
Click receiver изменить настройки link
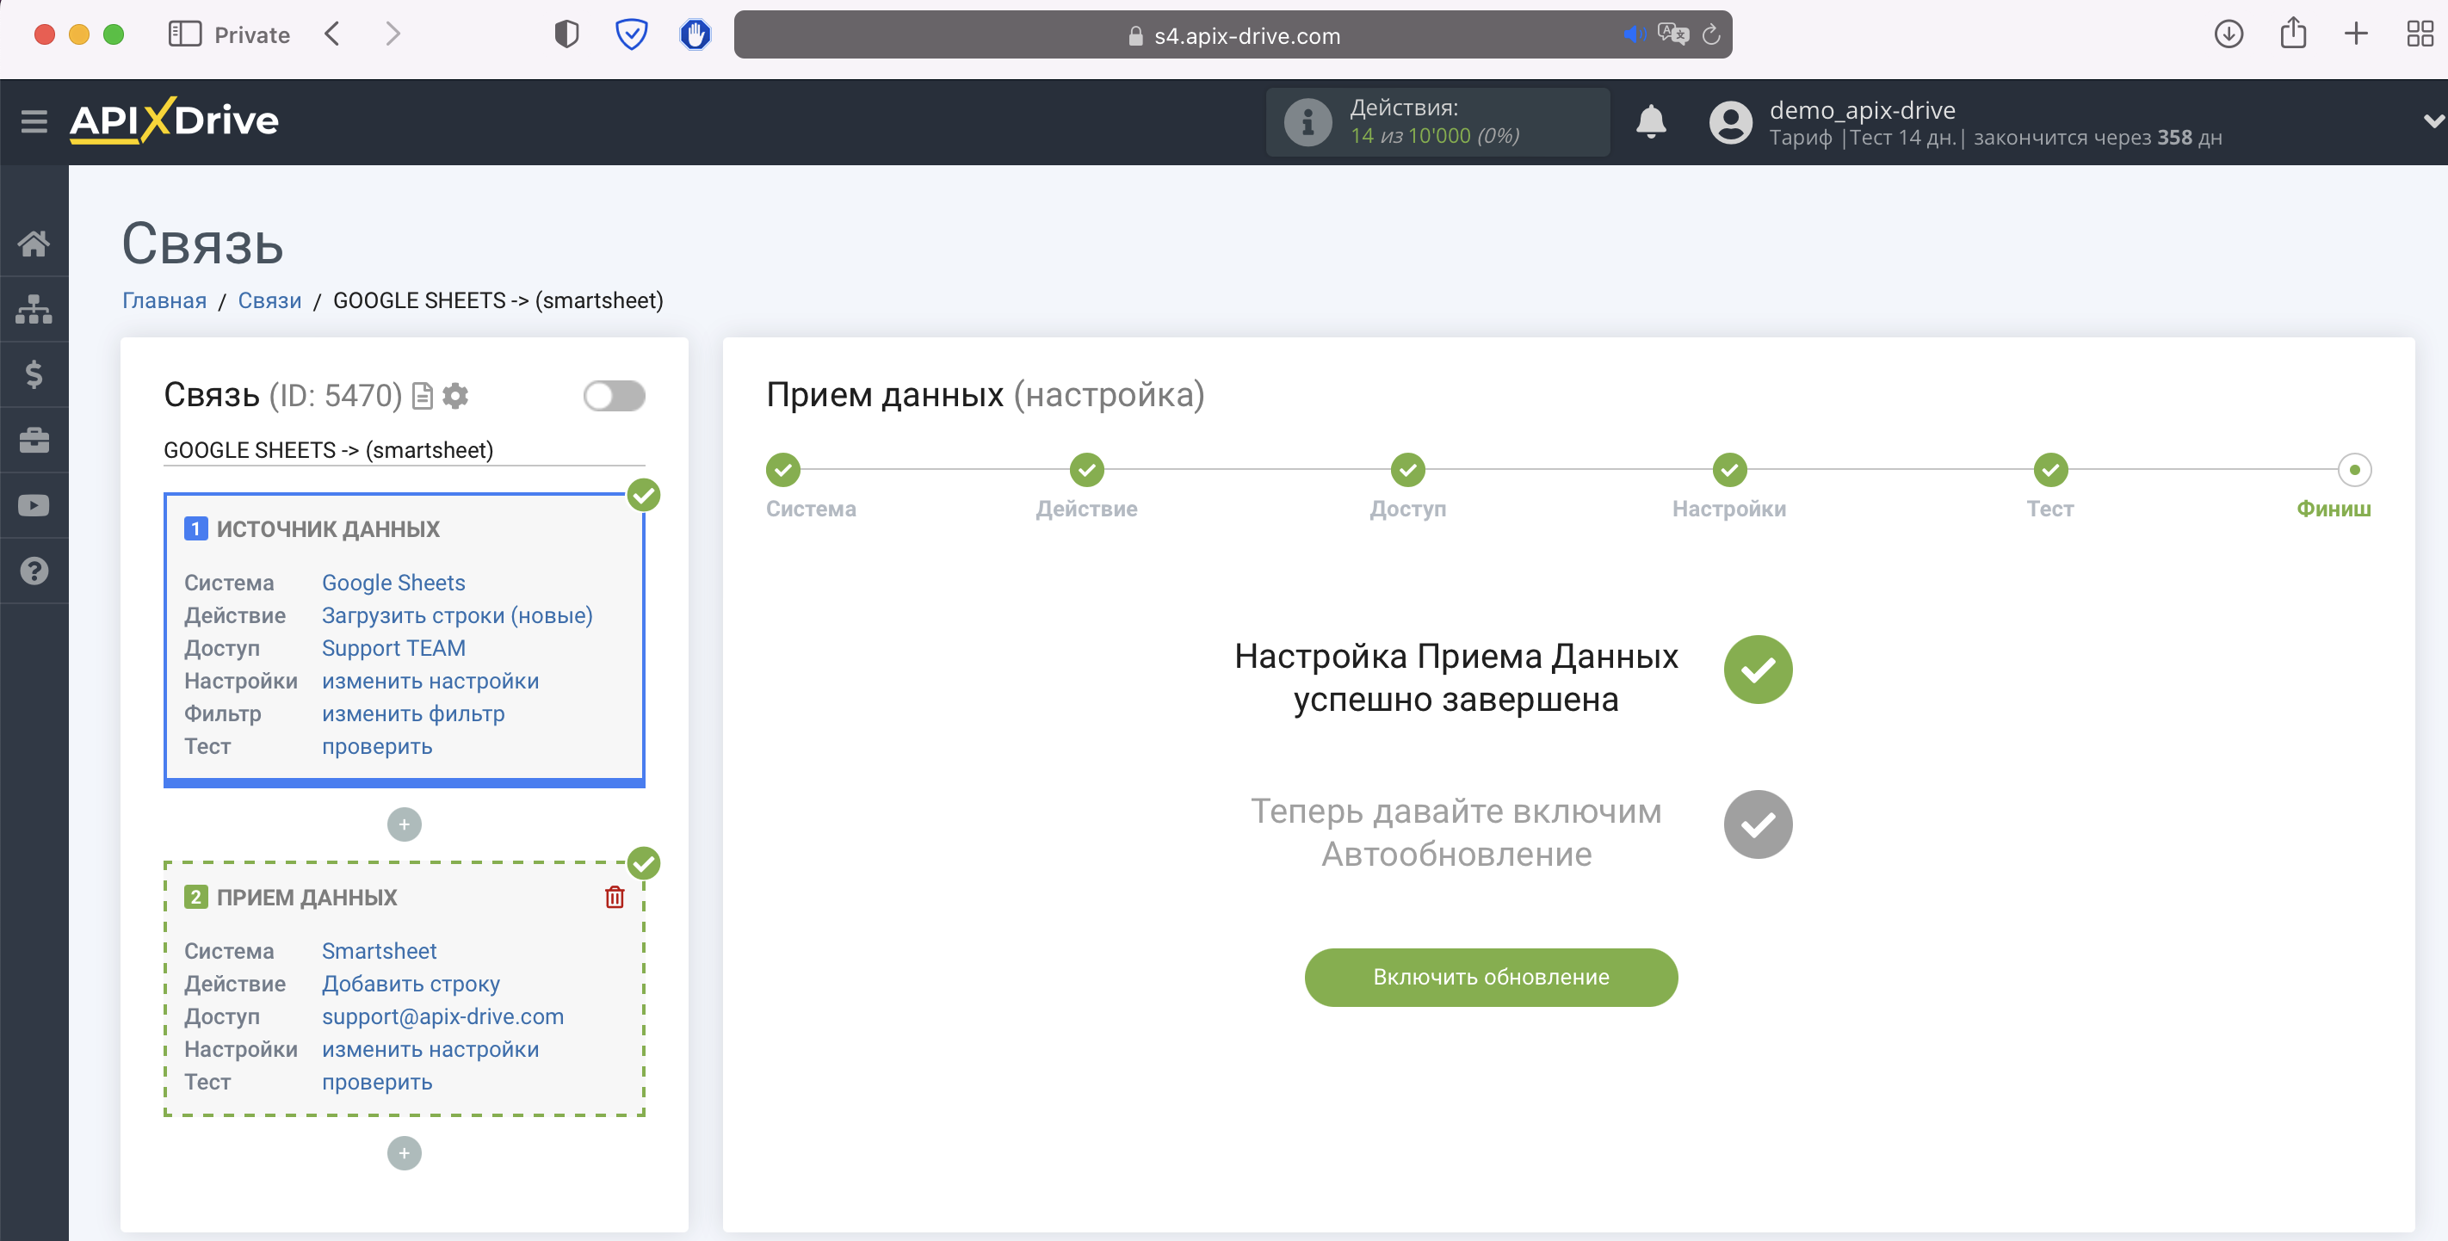click(430, 1049)
